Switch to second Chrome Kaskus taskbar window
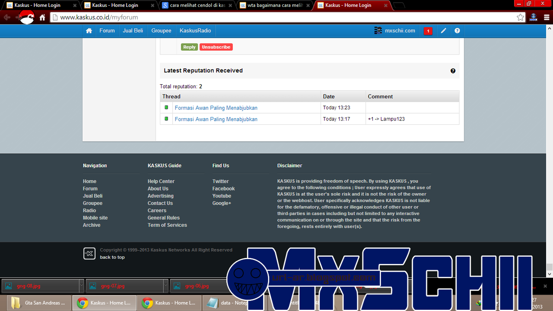 pyautogui.click(x=169, y=303)
